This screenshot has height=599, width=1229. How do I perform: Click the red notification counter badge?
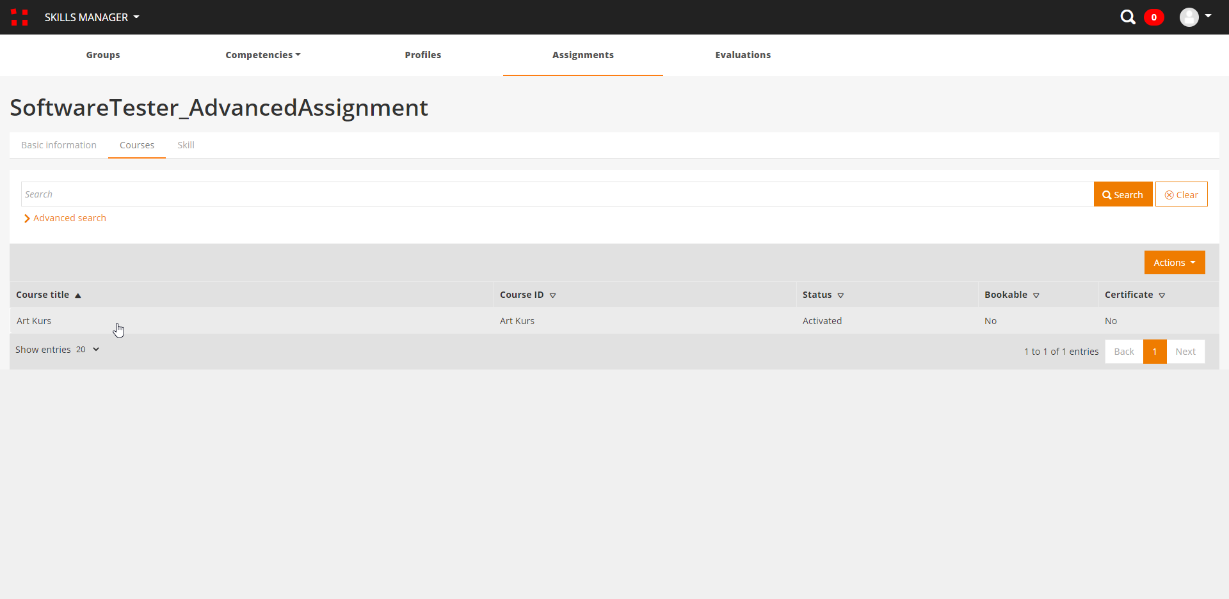click(x=1153, y=17)
